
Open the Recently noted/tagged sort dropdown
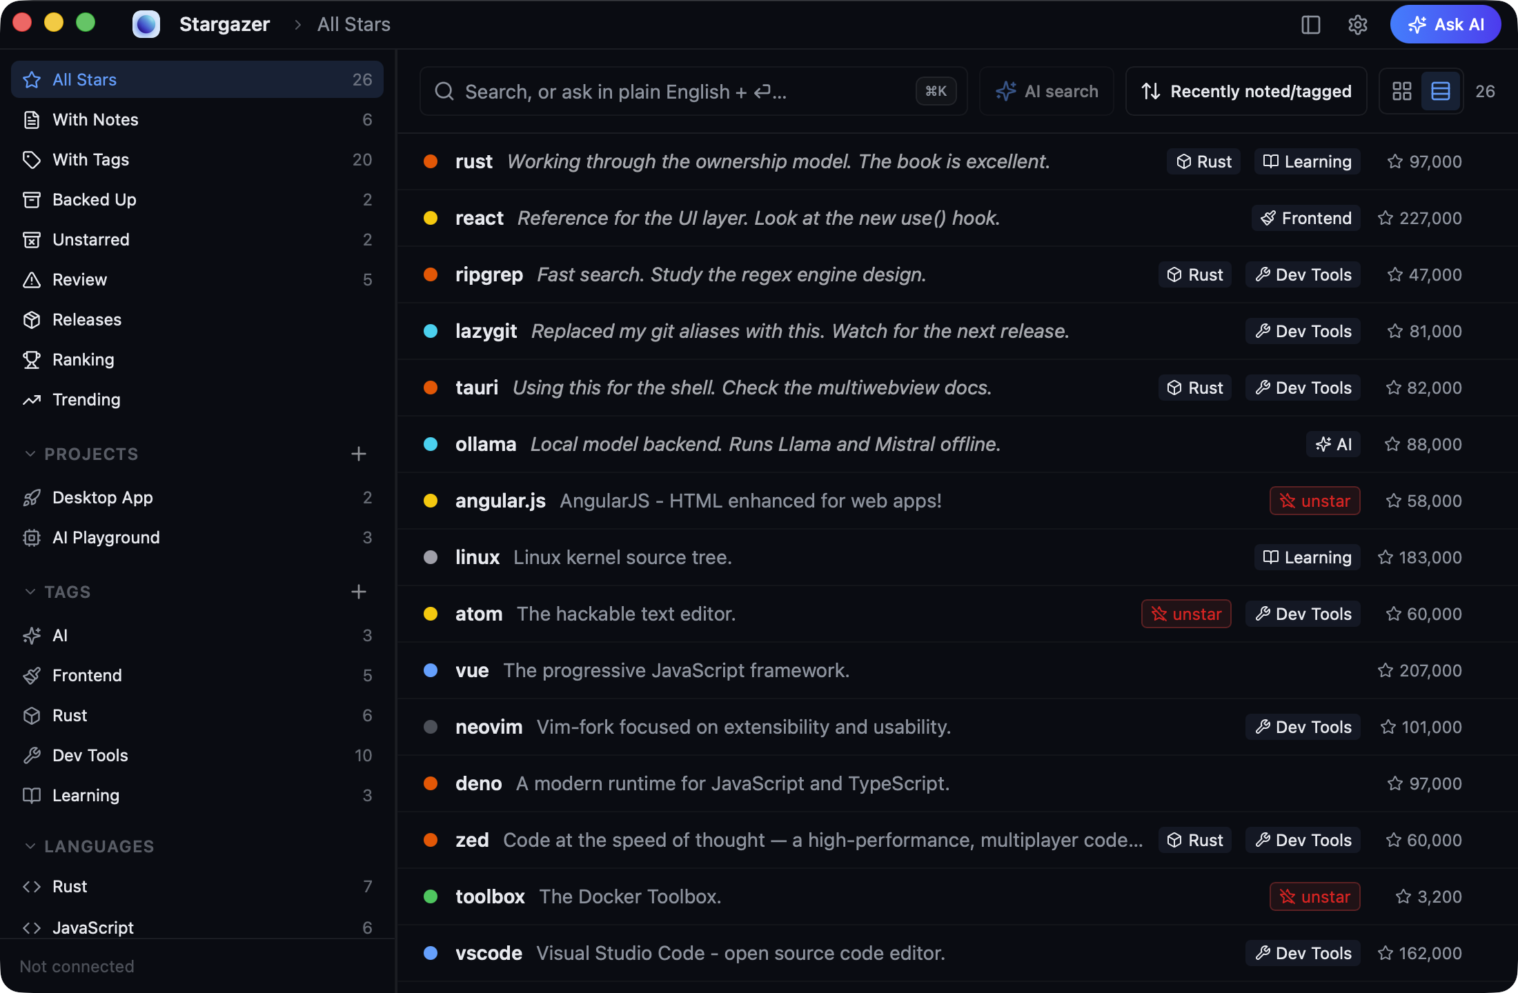click(1246, 91)
